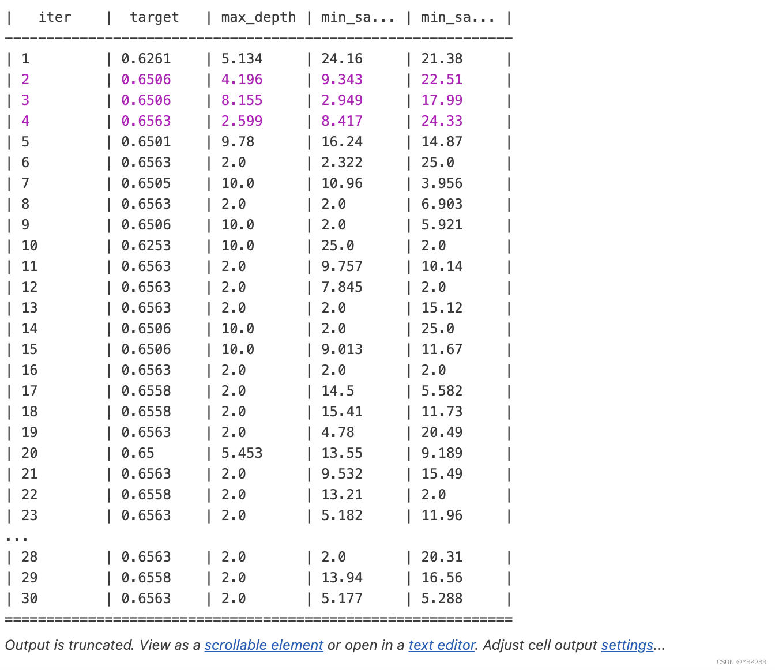Click the '...' truncation marker line
Image resolution: width=775 pixels, height=670 pixels.
[x=17, y=539]
